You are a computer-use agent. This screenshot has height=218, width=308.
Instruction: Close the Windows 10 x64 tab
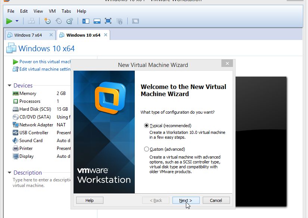(106, 35)
